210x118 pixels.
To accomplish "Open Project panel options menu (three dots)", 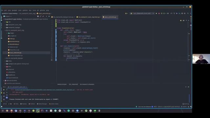I will pos(47,16).
